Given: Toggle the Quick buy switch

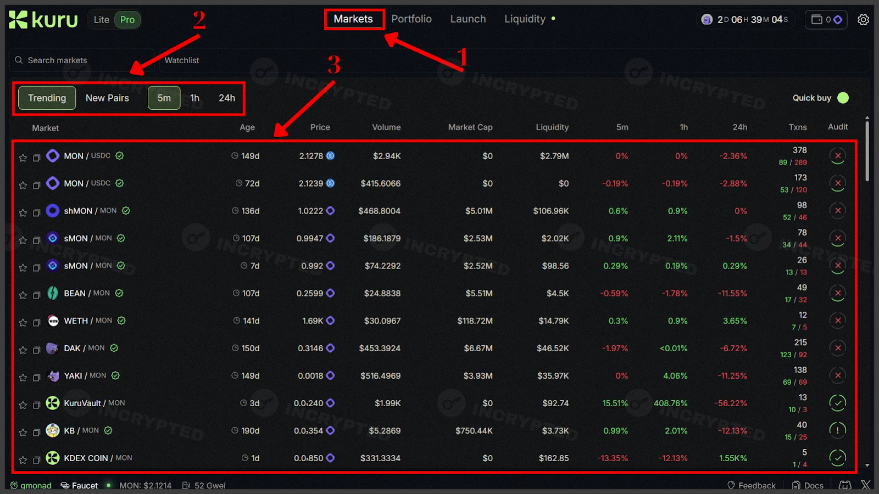Looking at the screenshot, I should [x=843, y=98].
